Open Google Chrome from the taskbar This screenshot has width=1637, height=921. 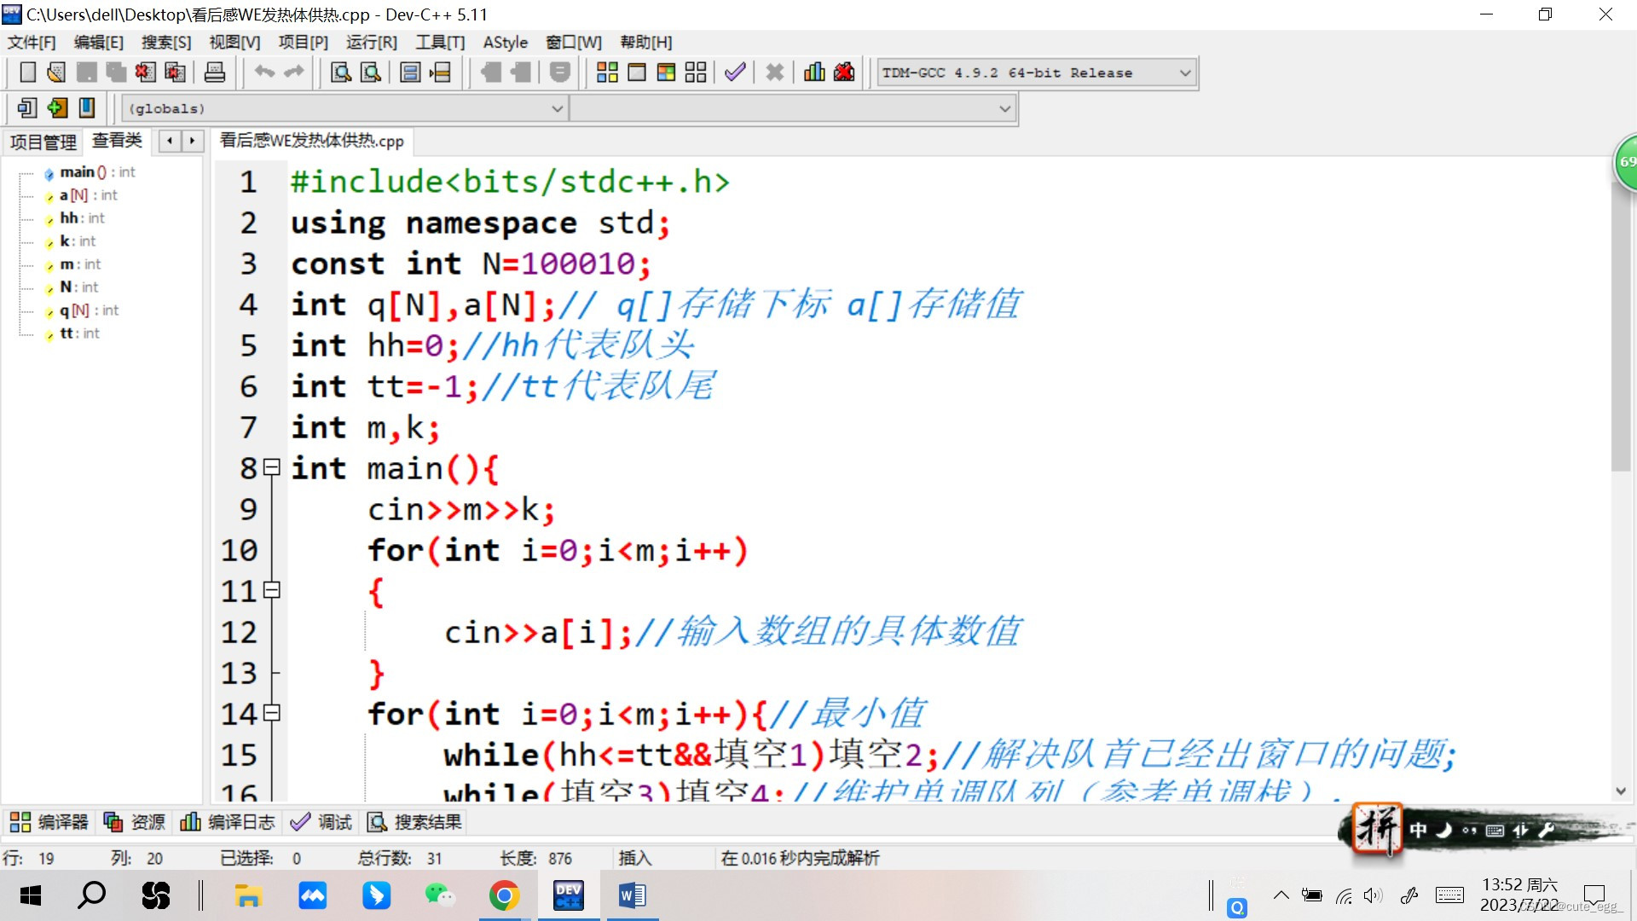point(505,895)
